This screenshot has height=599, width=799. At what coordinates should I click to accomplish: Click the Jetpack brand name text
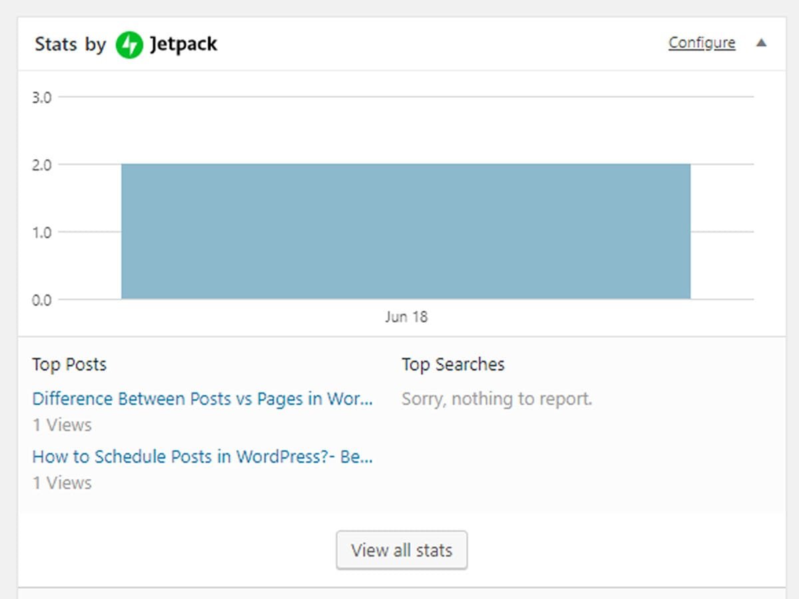[184, 45]
